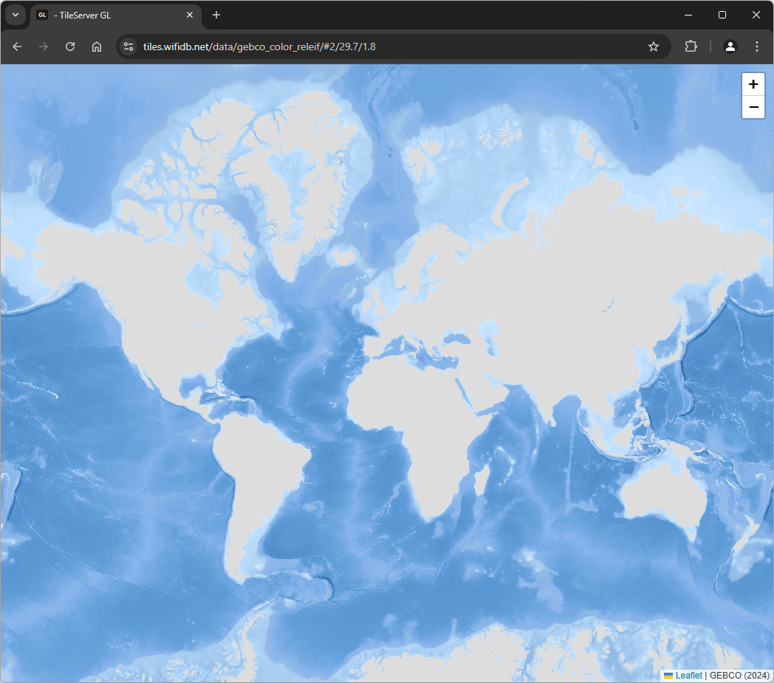Focus the address bar URL field
The image size is (774, 683).
click(x=369, y=47)
